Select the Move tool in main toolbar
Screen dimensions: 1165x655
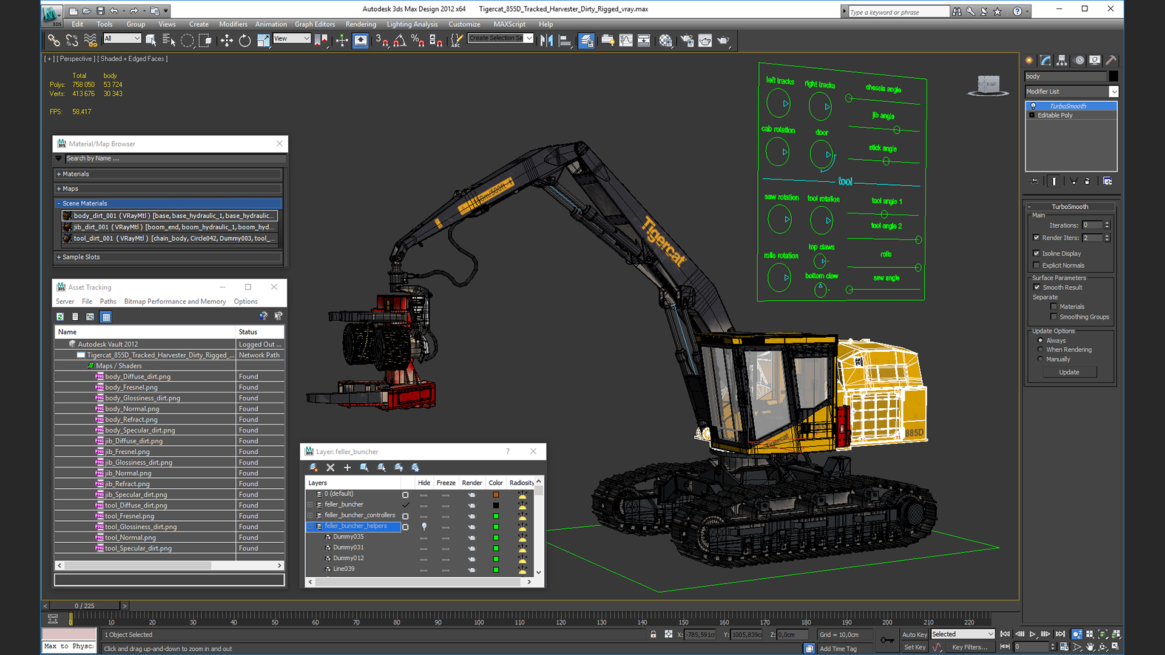click(x=226, y=41)
